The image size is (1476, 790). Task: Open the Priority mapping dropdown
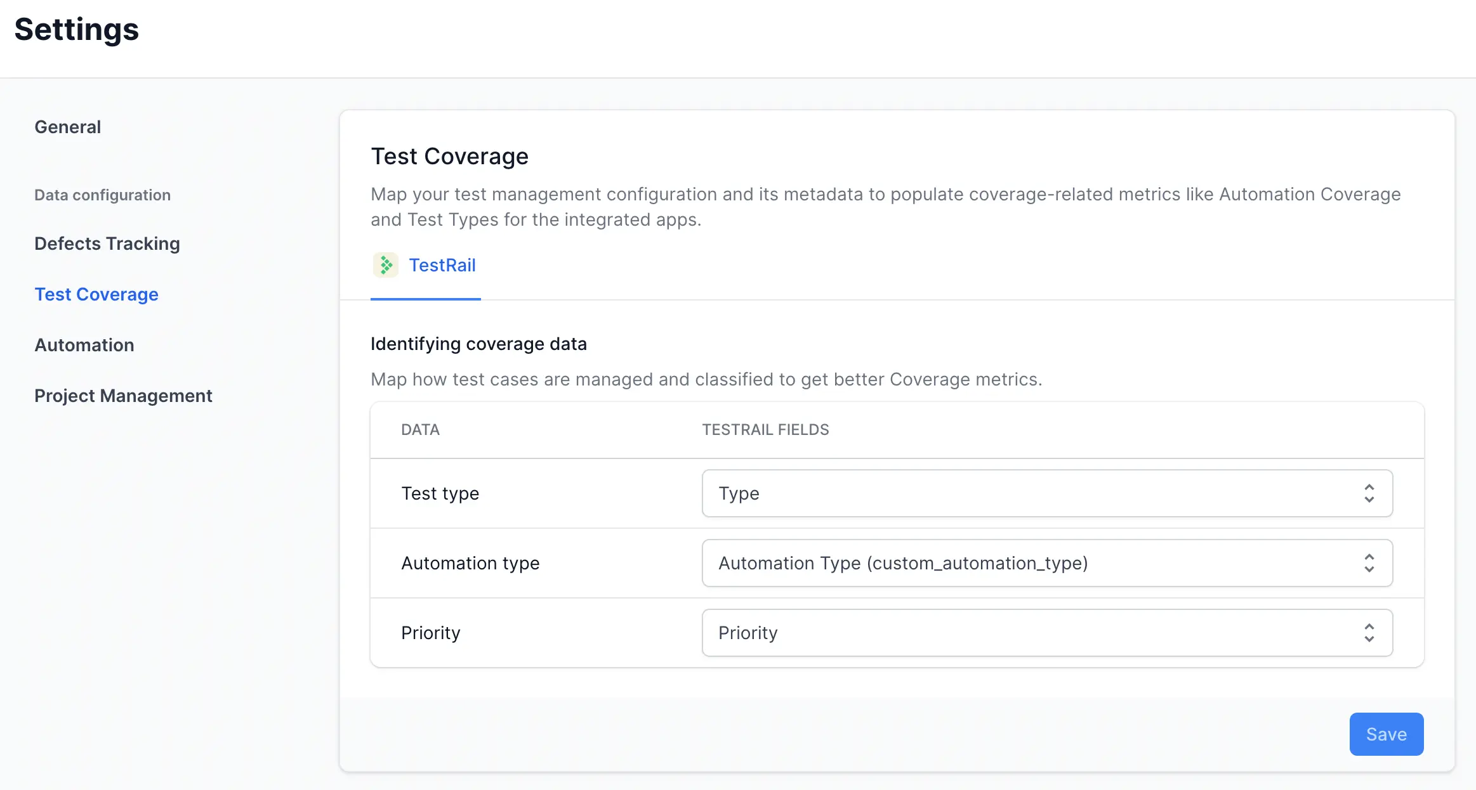pyautogui.click(x=1046, y=632)
